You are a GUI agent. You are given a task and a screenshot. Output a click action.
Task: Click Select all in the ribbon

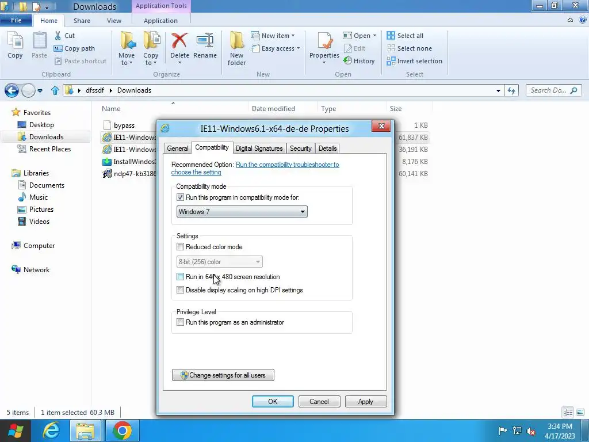point(405,36)
